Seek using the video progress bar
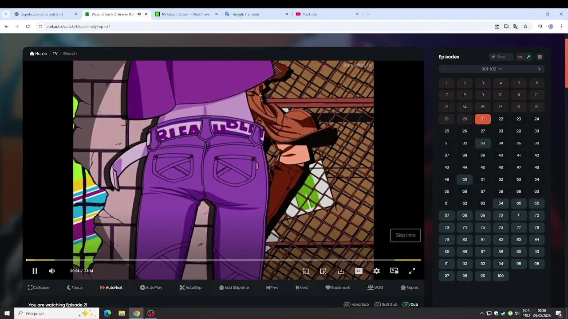Screen dimensions: 568x319 223,260
